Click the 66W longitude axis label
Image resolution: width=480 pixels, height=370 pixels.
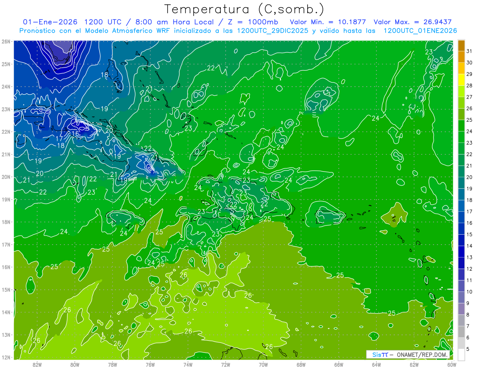339,364
